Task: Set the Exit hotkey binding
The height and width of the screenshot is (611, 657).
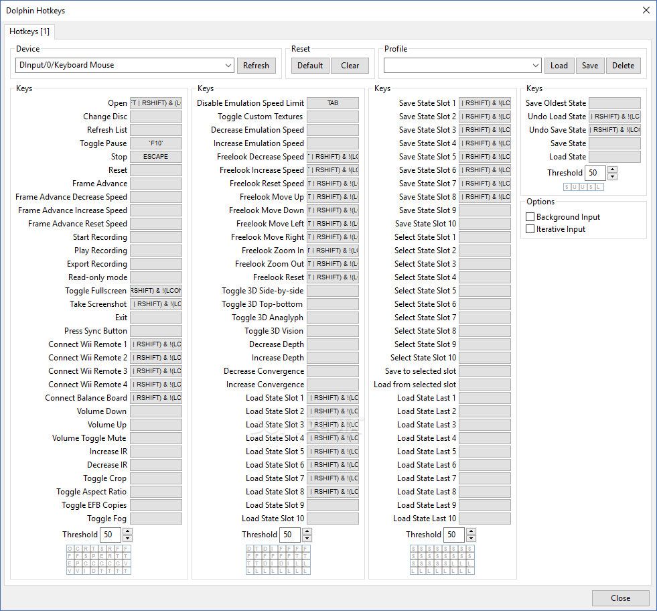Action: tap(156, 318)
